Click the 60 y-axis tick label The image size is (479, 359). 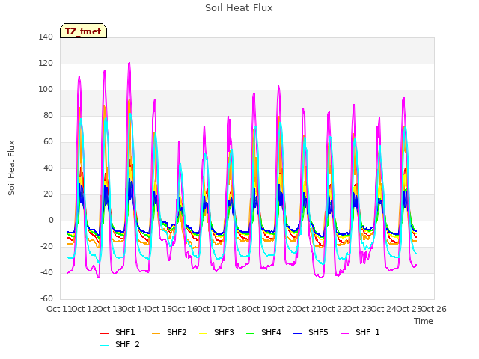[48, 141]
